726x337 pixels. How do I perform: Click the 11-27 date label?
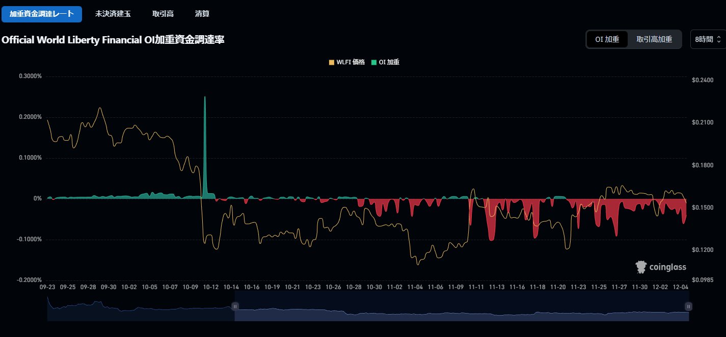coord(619,287)
